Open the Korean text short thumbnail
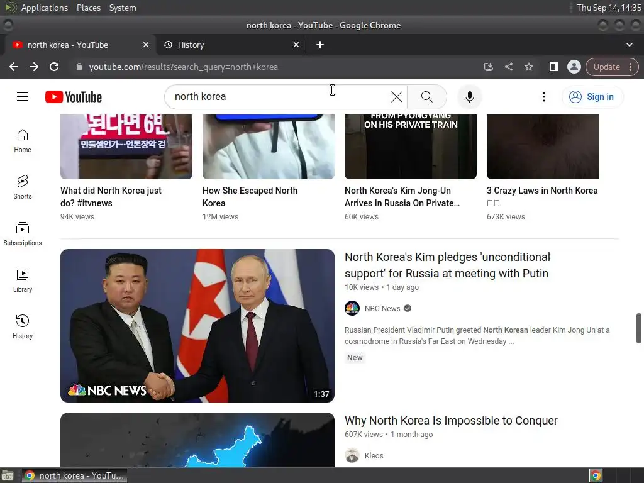Viewport: 644px width, 483px height. pos(126,147)
